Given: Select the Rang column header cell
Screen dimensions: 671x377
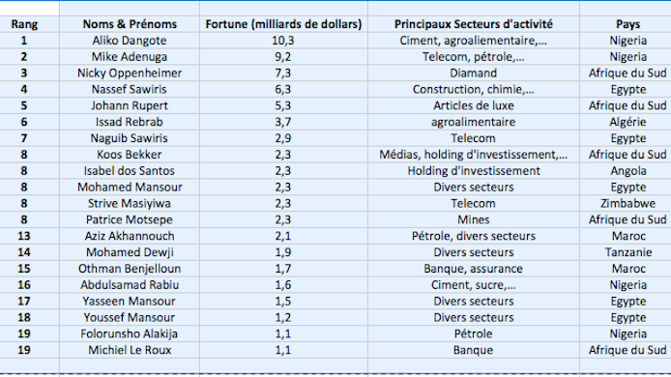Looking at the screenshot, I should click(24, 24).
